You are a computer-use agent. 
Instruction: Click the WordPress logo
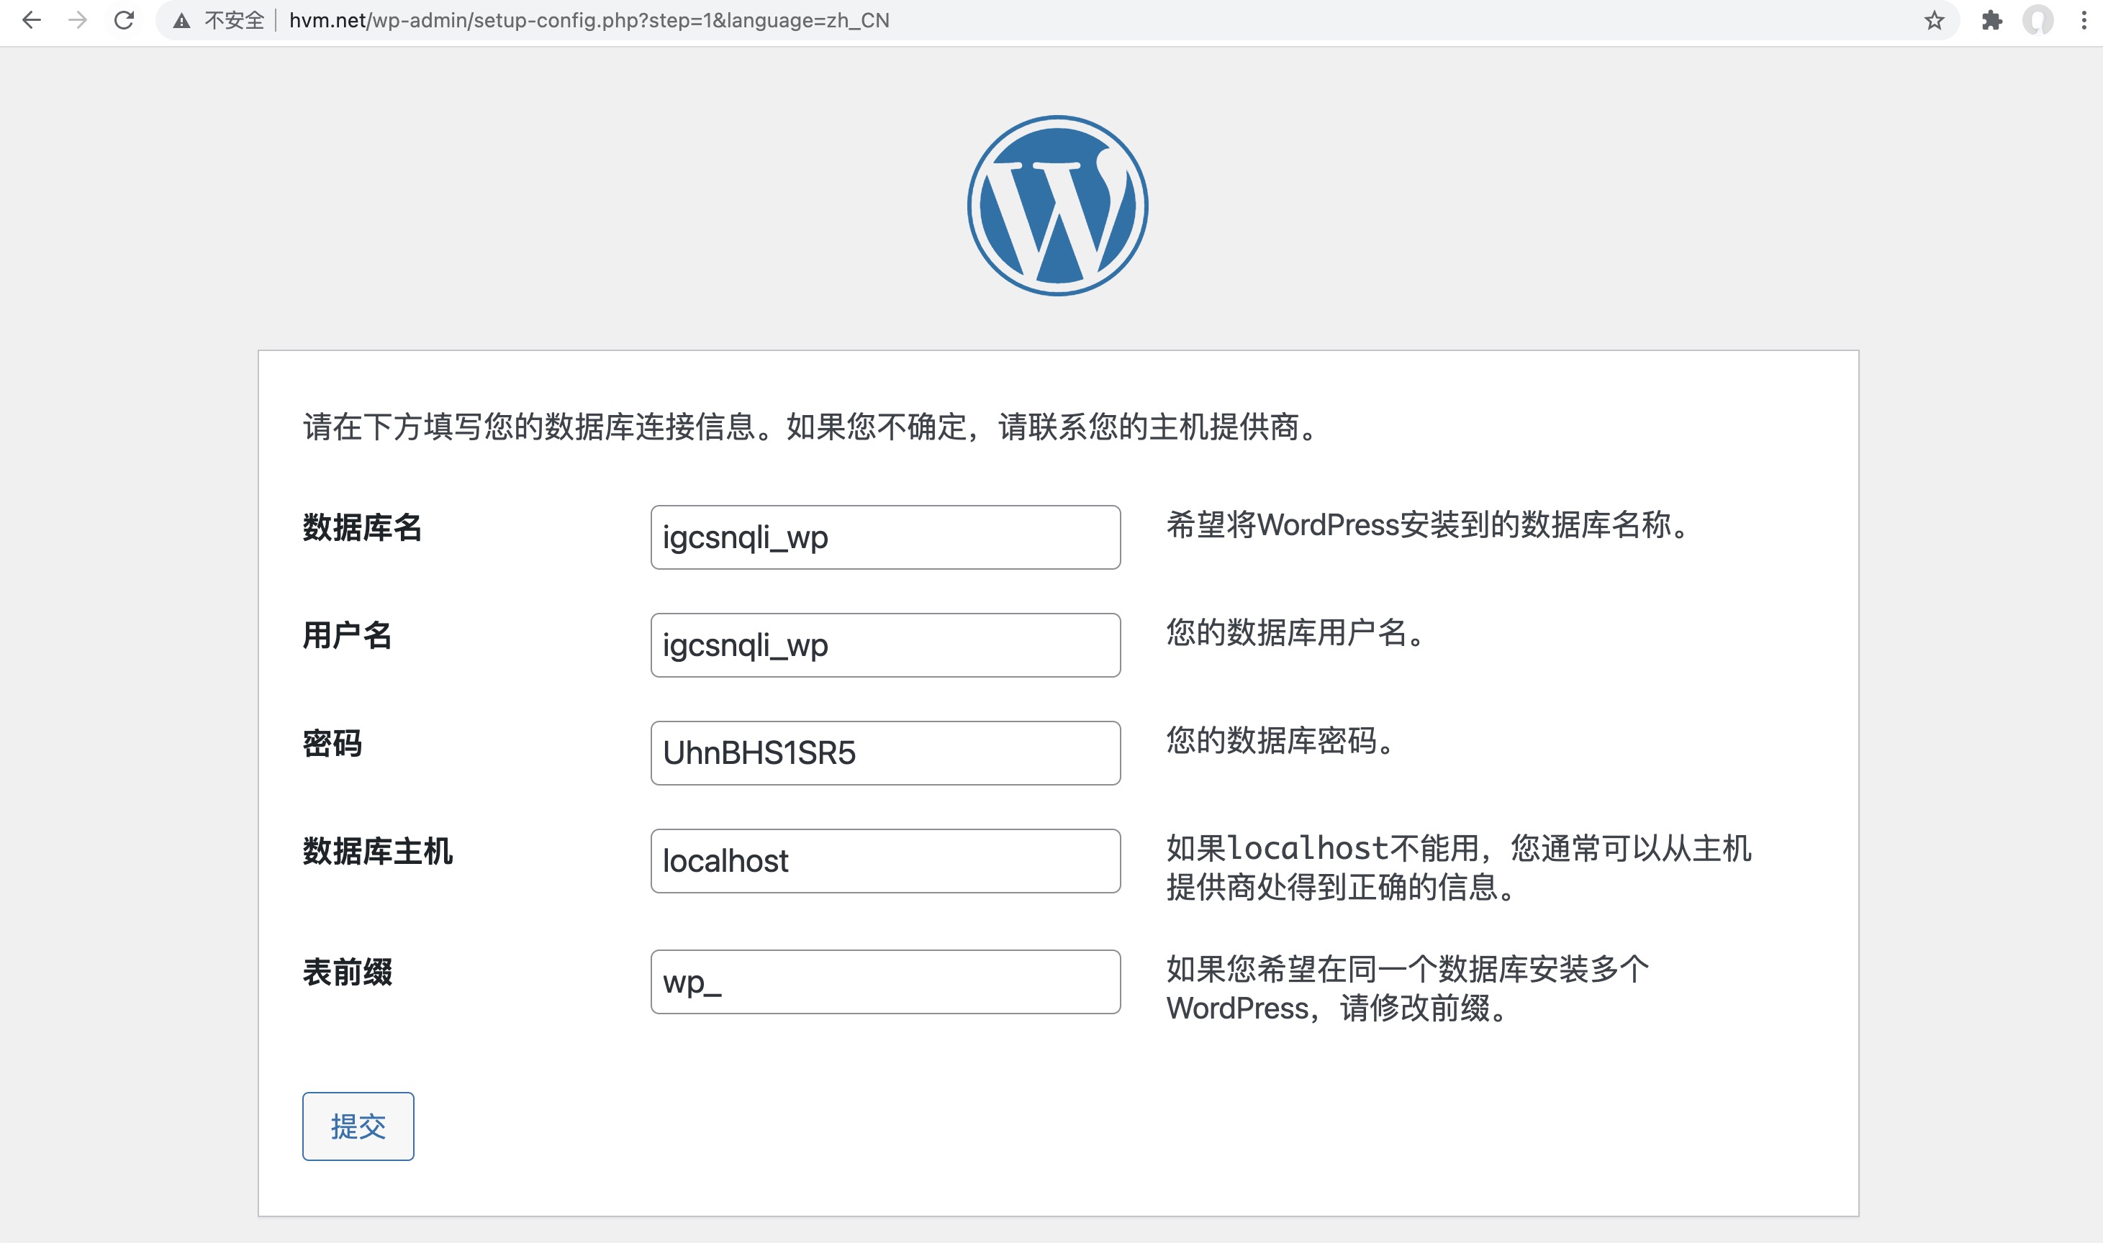click(1057, 206)
